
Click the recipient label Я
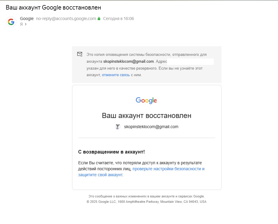[21, 24]
